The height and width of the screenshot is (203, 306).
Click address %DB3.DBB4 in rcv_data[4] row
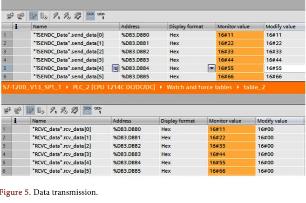135,162
